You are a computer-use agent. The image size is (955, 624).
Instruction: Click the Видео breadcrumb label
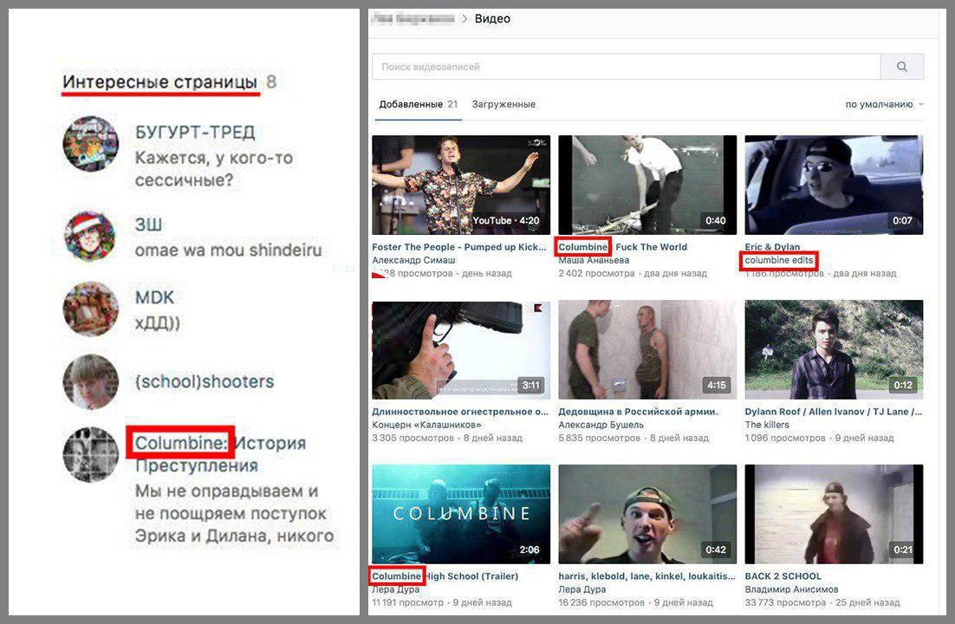coord(492,19)
